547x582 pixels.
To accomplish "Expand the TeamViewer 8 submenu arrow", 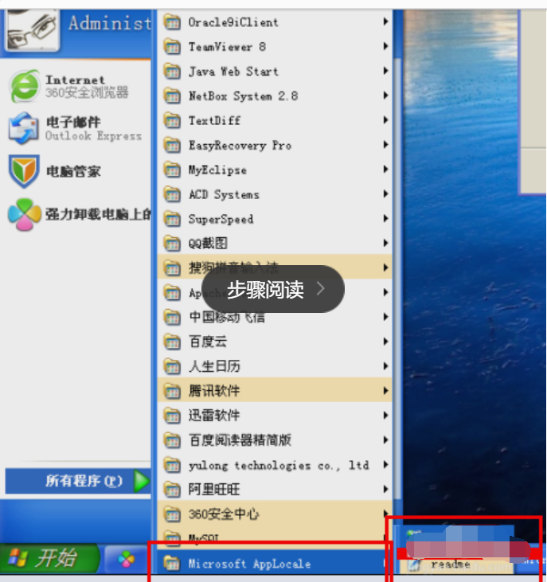I will point(386,46).
